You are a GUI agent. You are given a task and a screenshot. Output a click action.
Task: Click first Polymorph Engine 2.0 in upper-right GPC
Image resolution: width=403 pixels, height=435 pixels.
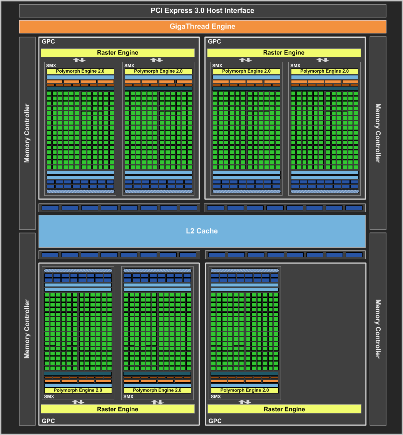246,71
